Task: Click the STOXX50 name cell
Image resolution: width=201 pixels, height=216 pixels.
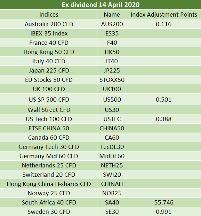Action: coord(112,80)
